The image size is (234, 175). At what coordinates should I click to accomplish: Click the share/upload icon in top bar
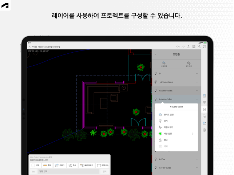click(x=189, y=46)
